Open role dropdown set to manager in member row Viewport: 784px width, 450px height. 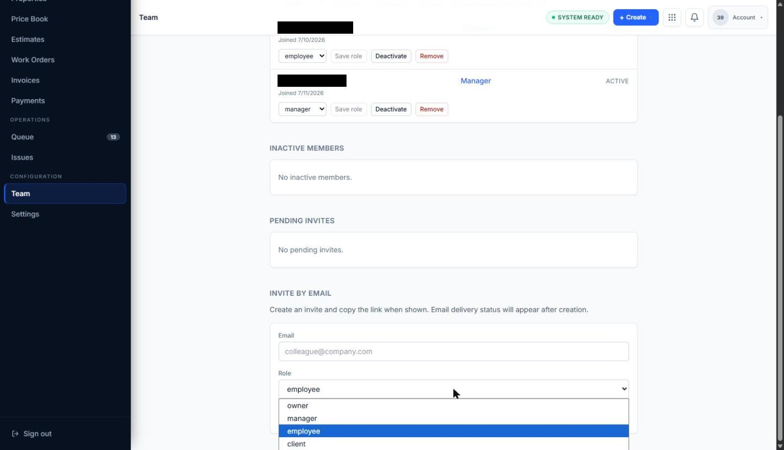click(x=302, y=109)
